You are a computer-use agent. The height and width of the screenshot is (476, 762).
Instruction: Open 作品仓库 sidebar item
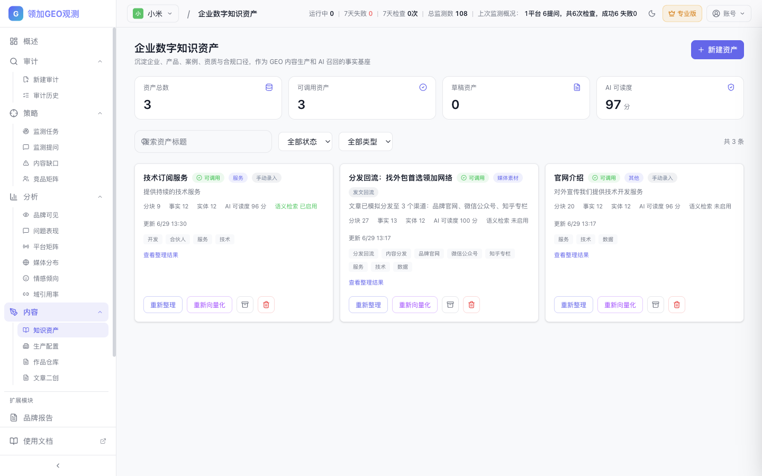63,362
